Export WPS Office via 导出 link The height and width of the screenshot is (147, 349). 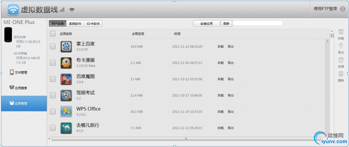coord(231,112)
